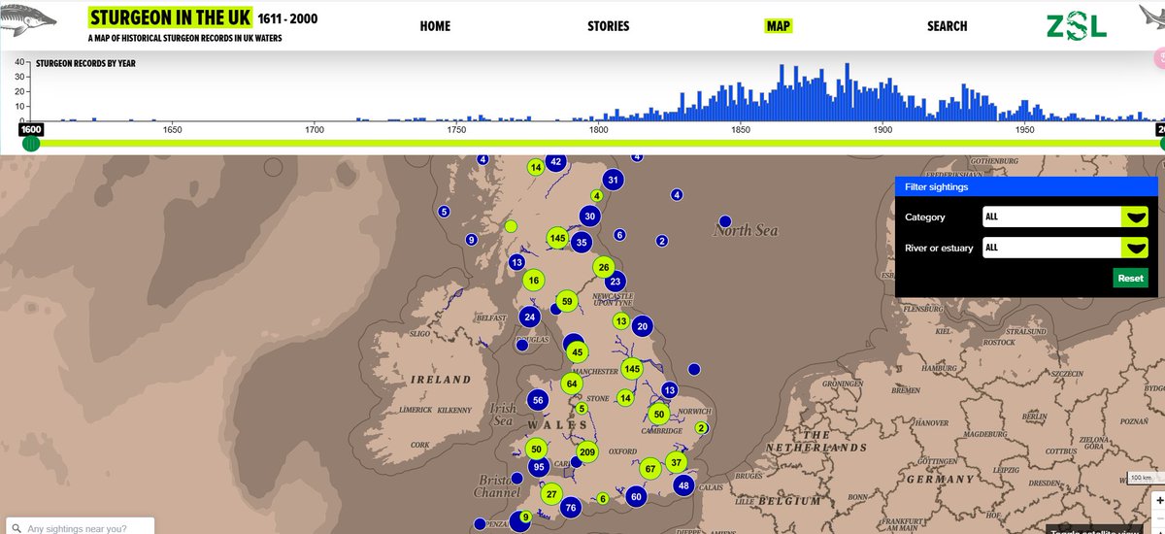Screen dimensions: 1165x534
Task: Open the green 37 cluster marker
Action: [677, 462]
